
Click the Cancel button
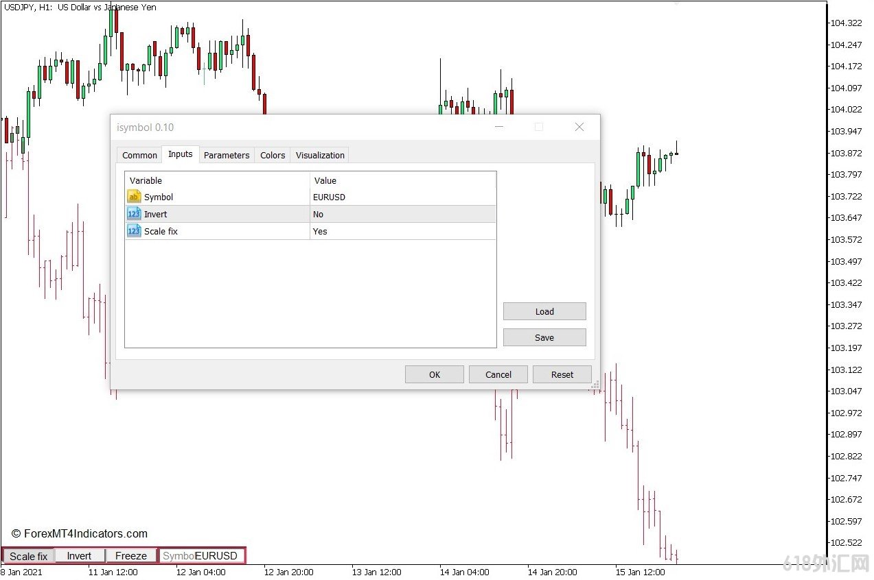[x=498, y=374]
